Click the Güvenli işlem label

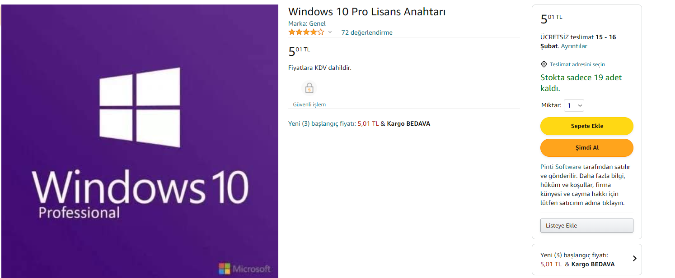click(x=309, y=105)
